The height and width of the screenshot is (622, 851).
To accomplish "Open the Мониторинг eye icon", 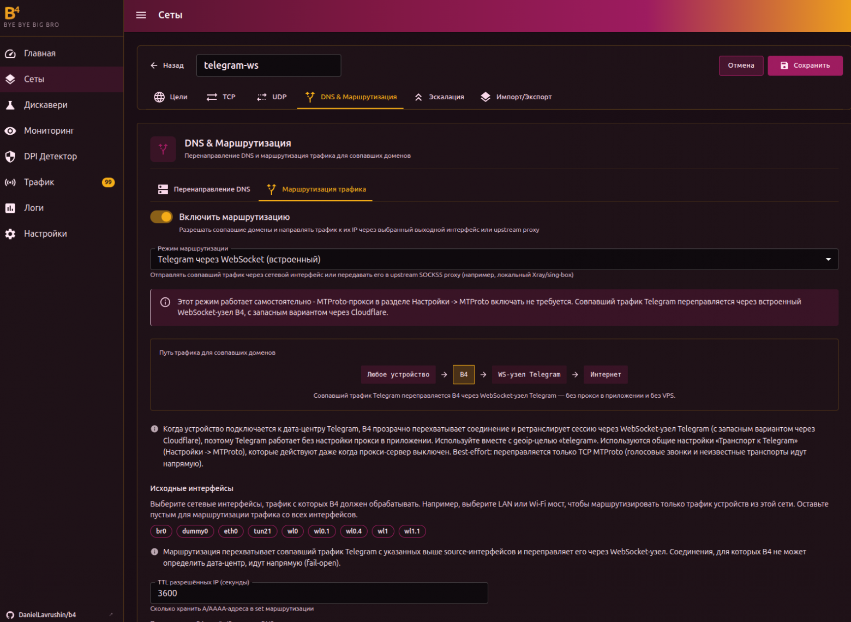I will (x=10, y=131).
